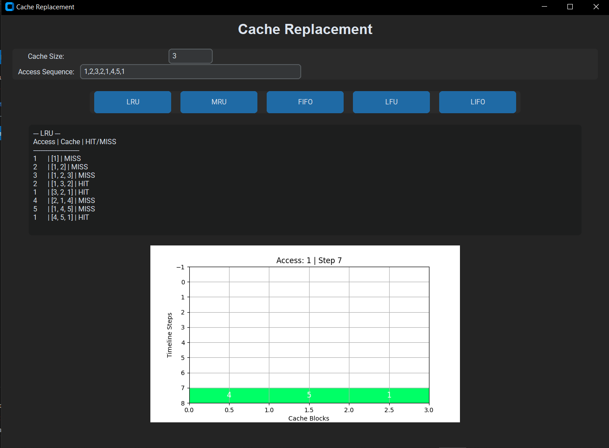Select output row '[1, 4, 5] | MISS'
Image resolution: width=609 pixels, height=448 pixels.
64,209
